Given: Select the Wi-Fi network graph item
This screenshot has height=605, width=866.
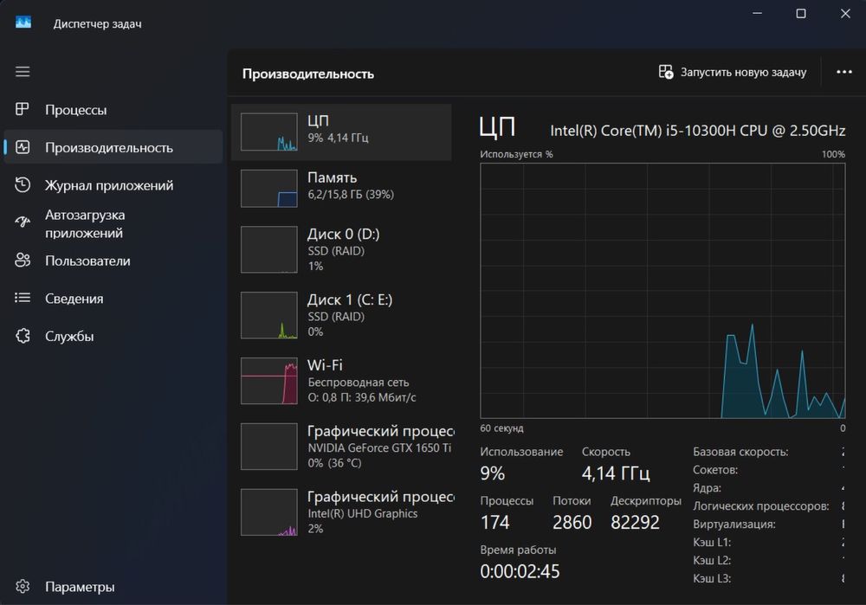Looking at the screenshot, I should (x=341, y=381).
